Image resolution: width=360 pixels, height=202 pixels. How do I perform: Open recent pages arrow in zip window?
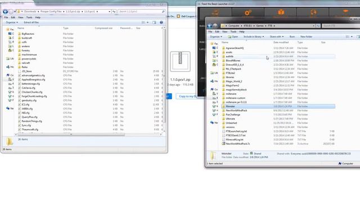point(15,11)
